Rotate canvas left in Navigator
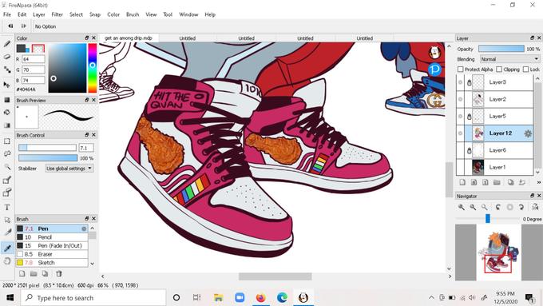Image resolution: width=543 pixels, height=306 pixels. [498, 207]
